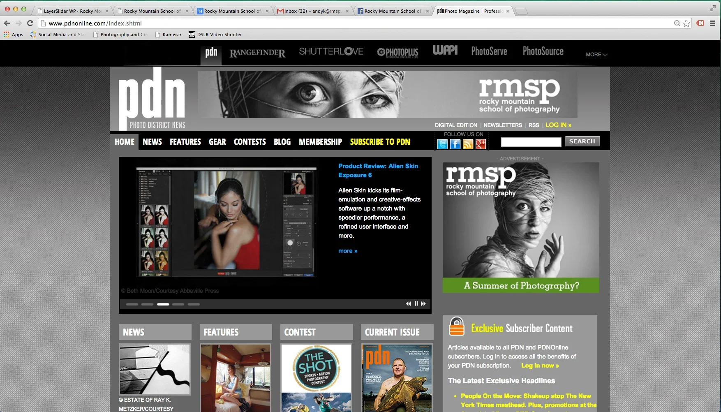Click LOG IN link in header
The image size is (721, 412).
pyautogui.click(x=558, y=125)
